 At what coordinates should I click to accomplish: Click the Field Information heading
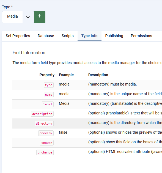(29, 53)
